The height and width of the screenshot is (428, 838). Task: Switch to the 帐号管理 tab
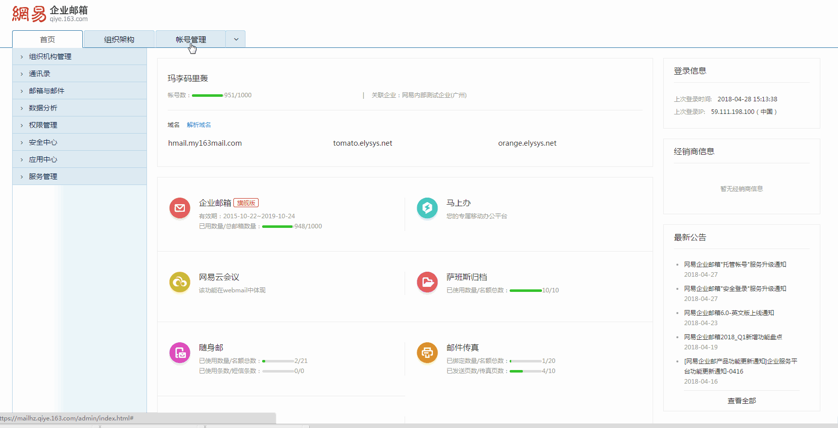(x=191, y=39)
